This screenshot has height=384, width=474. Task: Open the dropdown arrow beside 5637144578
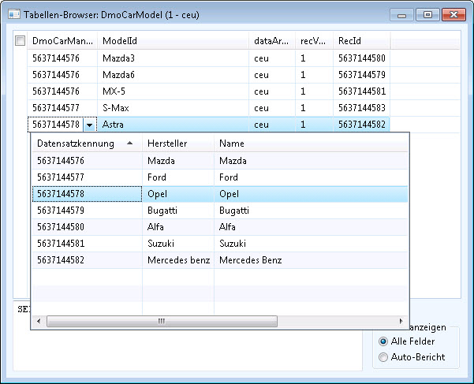(89, 125)
